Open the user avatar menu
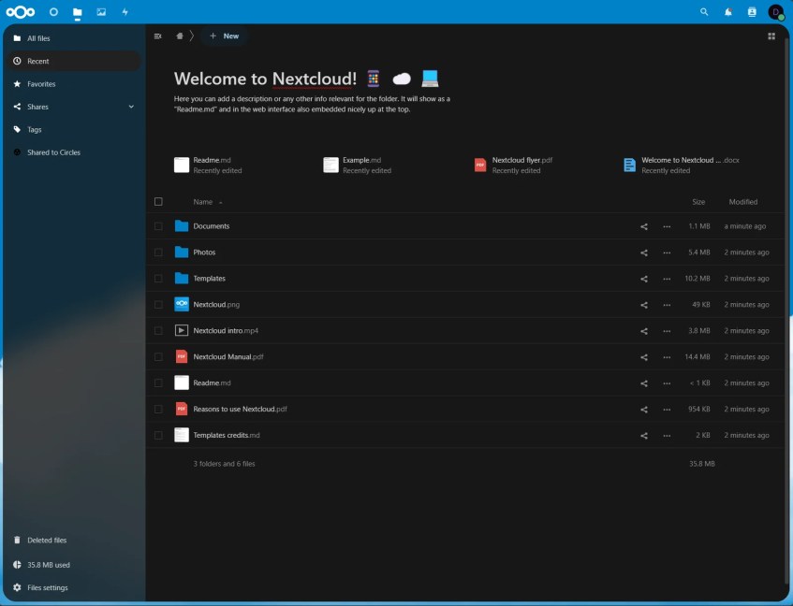Image resolution: width=793 pixels, height=606 pixels. click(x=776, y=11)
